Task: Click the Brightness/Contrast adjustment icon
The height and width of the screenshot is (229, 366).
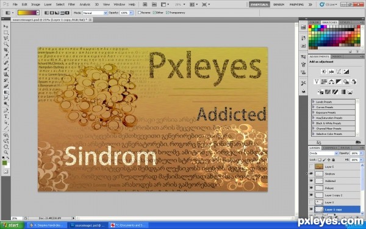Action: coord(324,71)
